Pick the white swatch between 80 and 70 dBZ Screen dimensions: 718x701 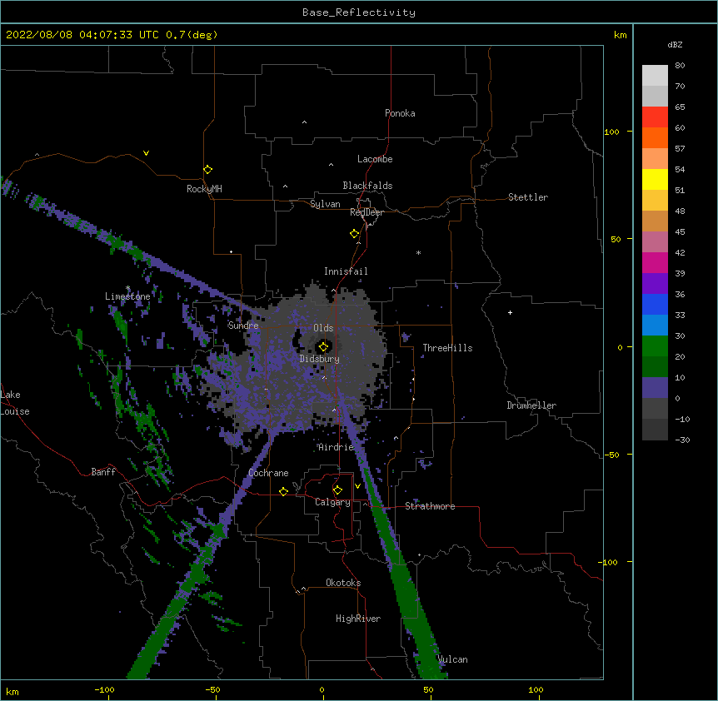655,75
